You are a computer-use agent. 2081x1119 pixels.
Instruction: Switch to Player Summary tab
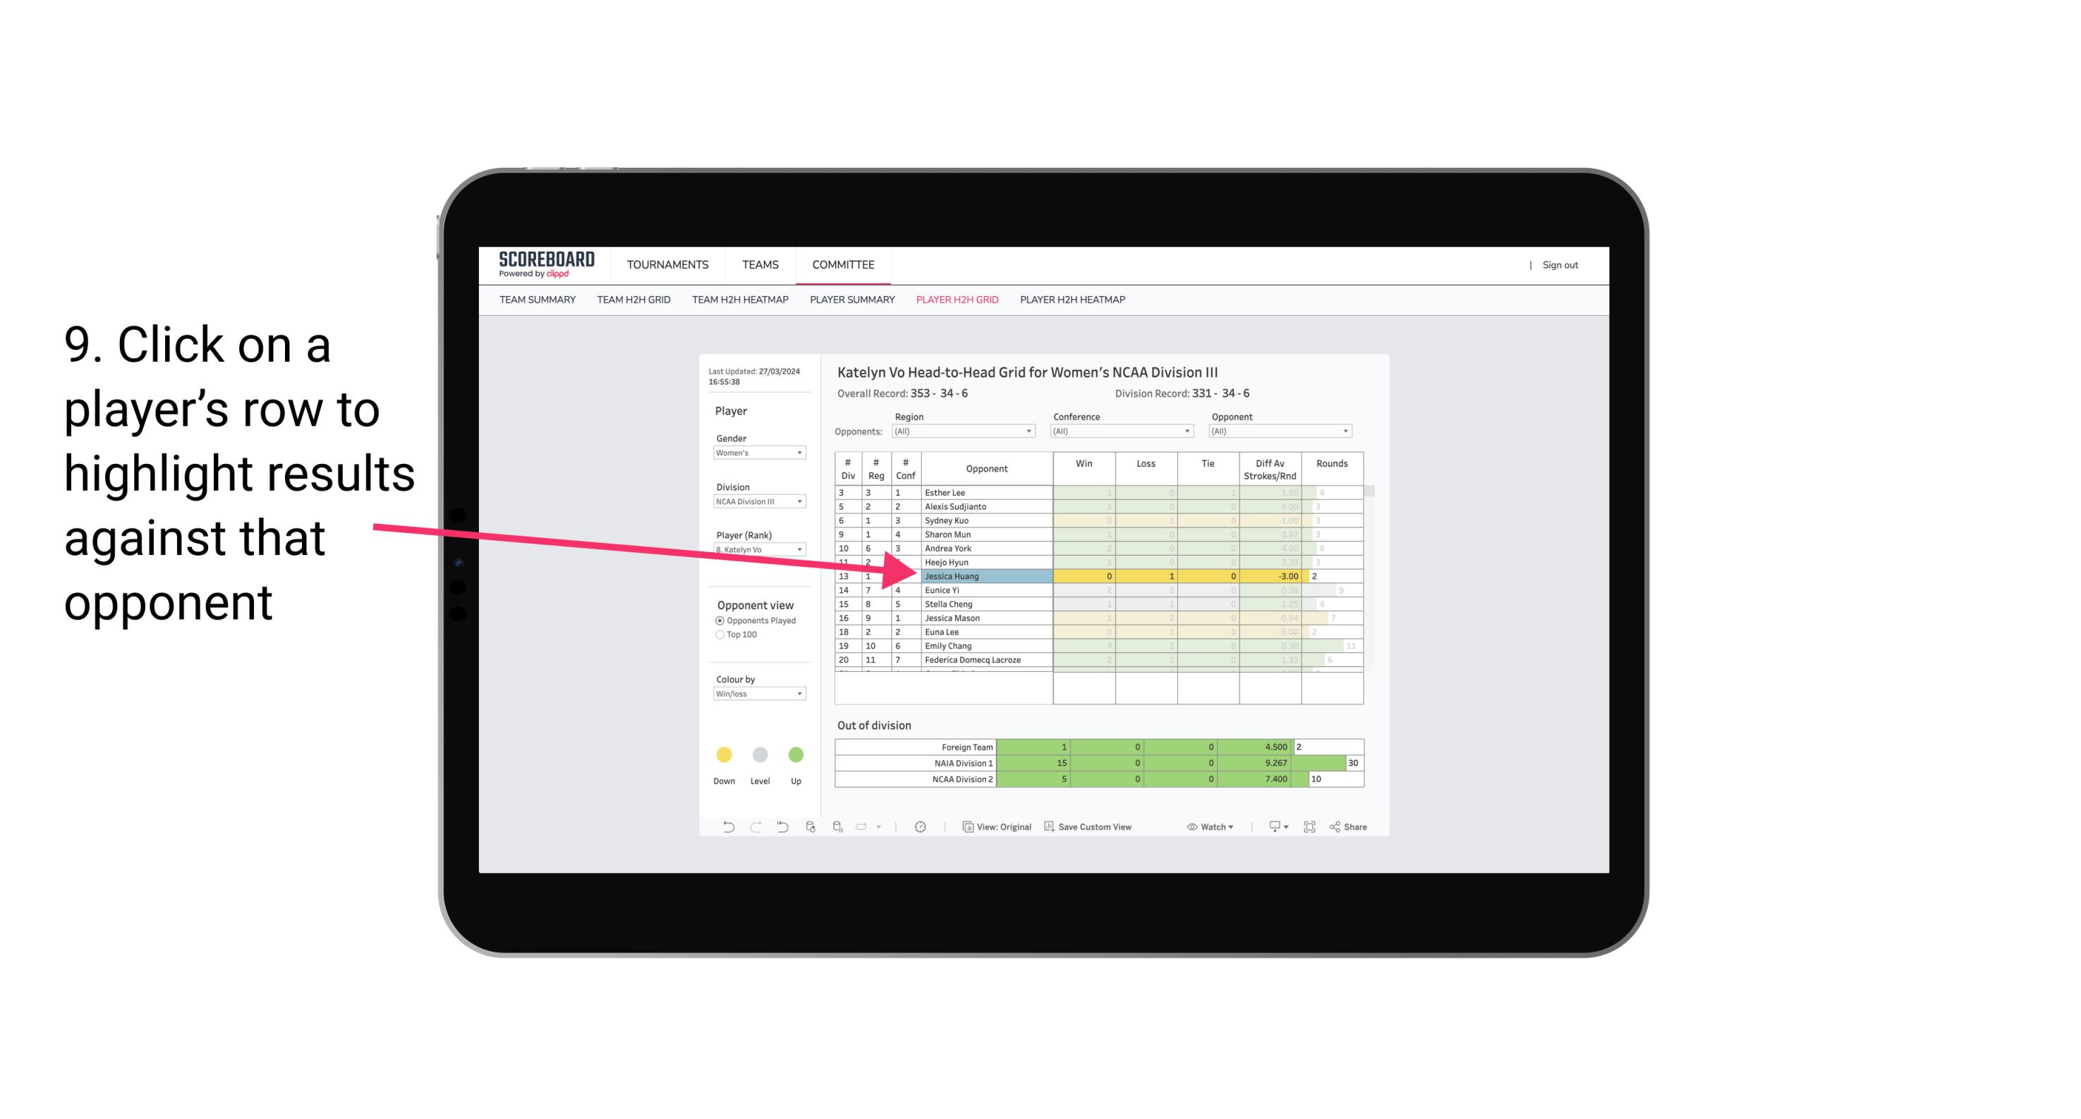850,303
